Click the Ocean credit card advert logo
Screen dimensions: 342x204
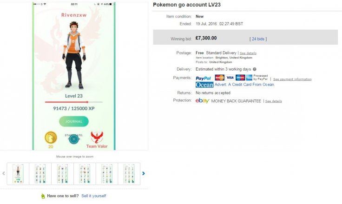click(x=204, y=85)
